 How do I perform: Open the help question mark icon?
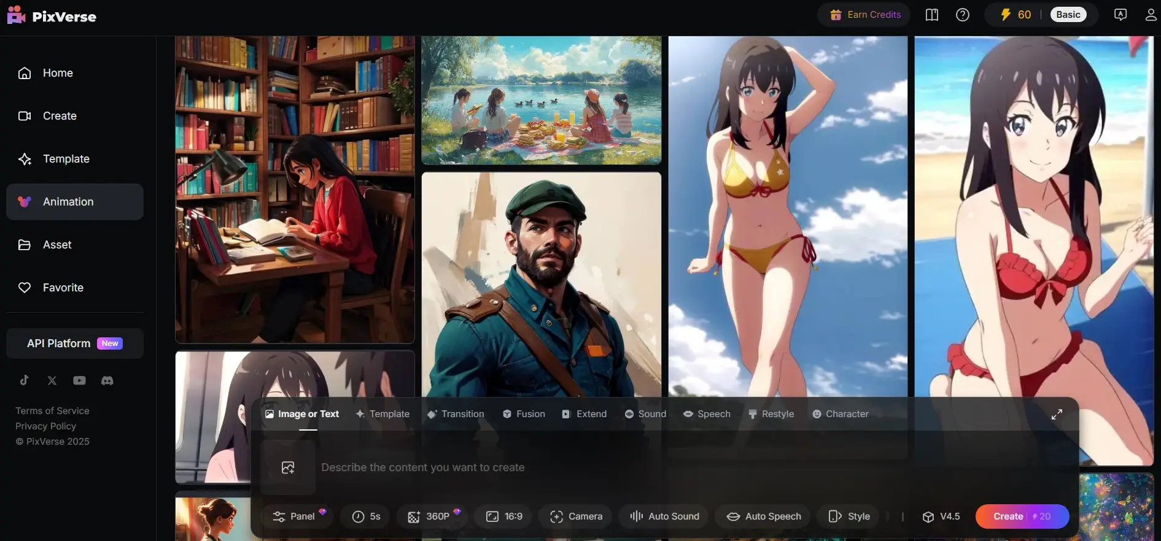[963, 15]
